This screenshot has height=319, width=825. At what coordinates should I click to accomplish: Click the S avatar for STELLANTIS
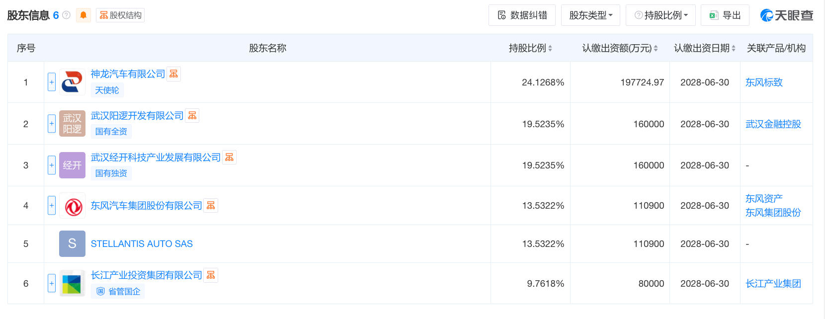coord(72,243)
